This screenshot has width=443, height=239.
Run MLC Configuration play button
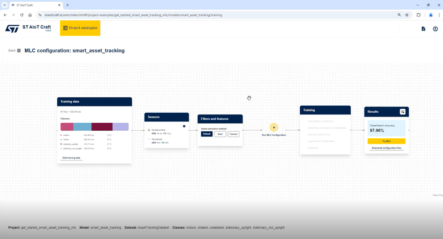click(x=274, y=128)
